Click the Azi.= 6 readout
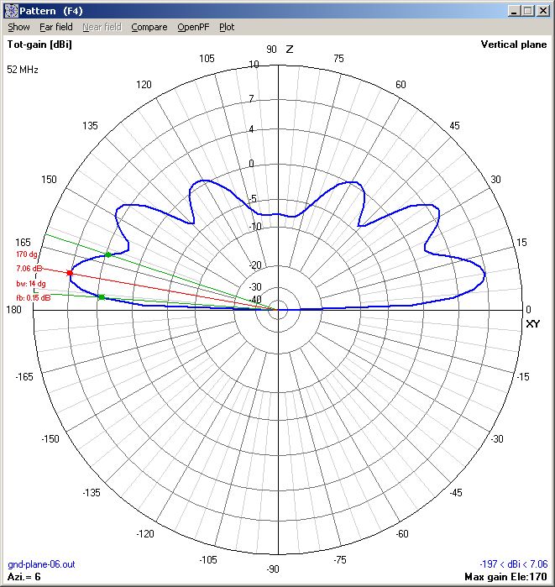This screenshot has height=587, width=555. pos(25,577)
